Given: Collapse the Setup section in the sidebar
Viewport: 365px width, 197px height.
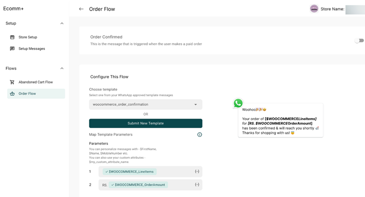Looking at the screenshot, I should coord(62,23).
